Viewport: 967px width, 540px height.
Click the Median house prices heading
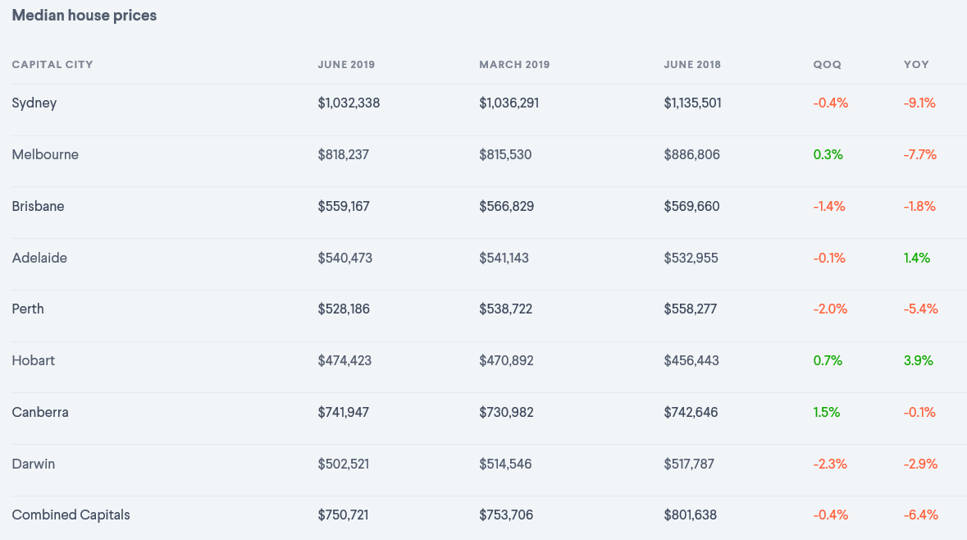84,16
